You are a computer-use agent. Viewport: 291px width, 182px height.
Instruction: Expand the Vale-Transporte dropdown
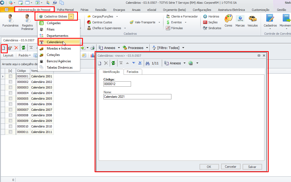pos(159,22)
